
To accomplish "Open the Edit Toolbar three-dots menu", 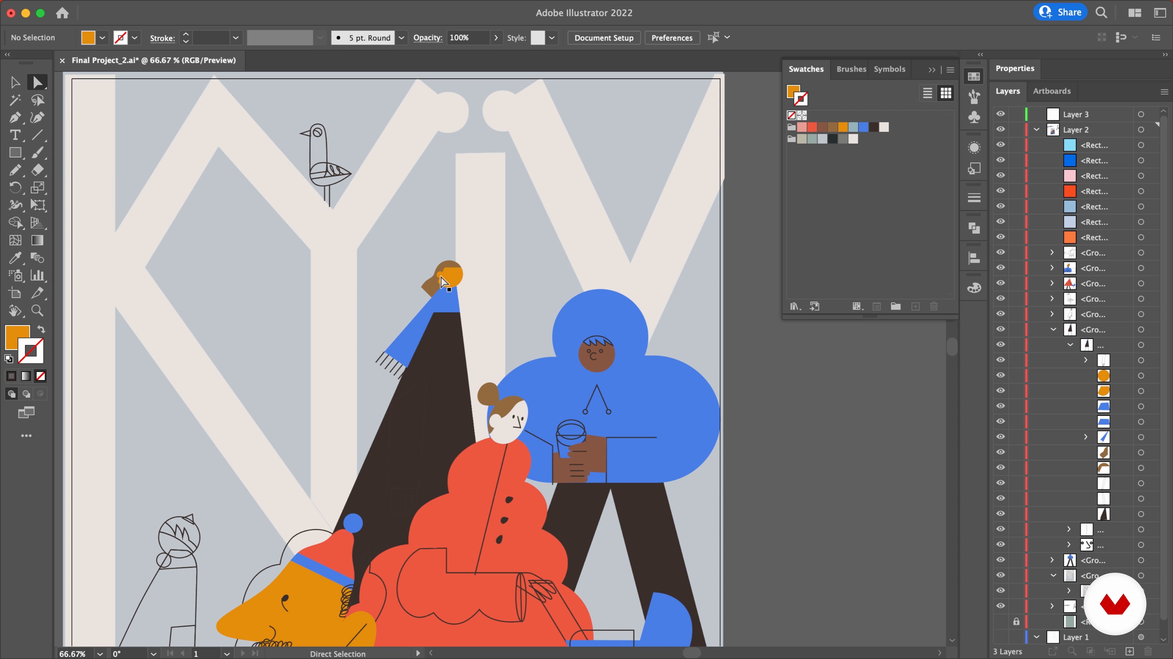I will pos(26,436).
